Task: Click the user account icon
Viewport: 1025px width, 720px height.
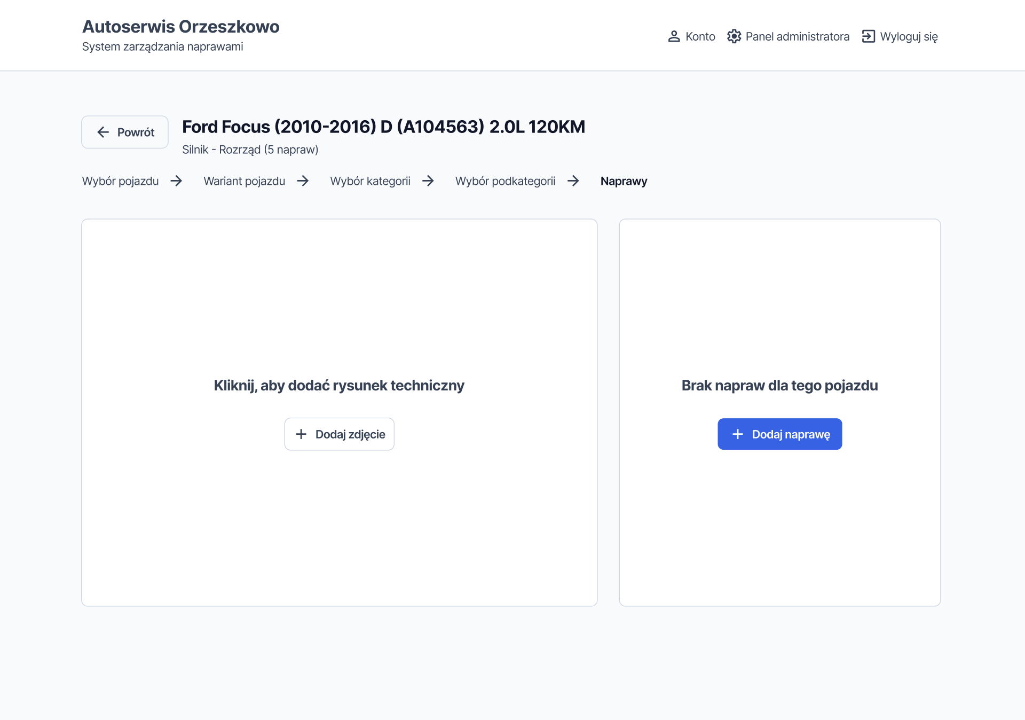Action: (x=674, y=36)
